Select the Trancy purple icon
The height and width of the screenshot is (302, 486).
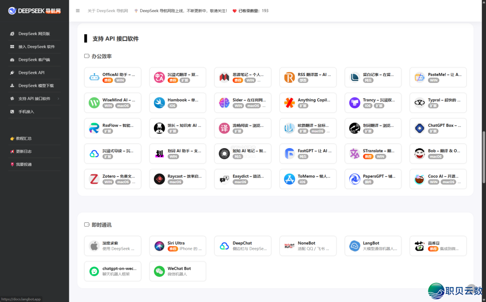[355, 103]
